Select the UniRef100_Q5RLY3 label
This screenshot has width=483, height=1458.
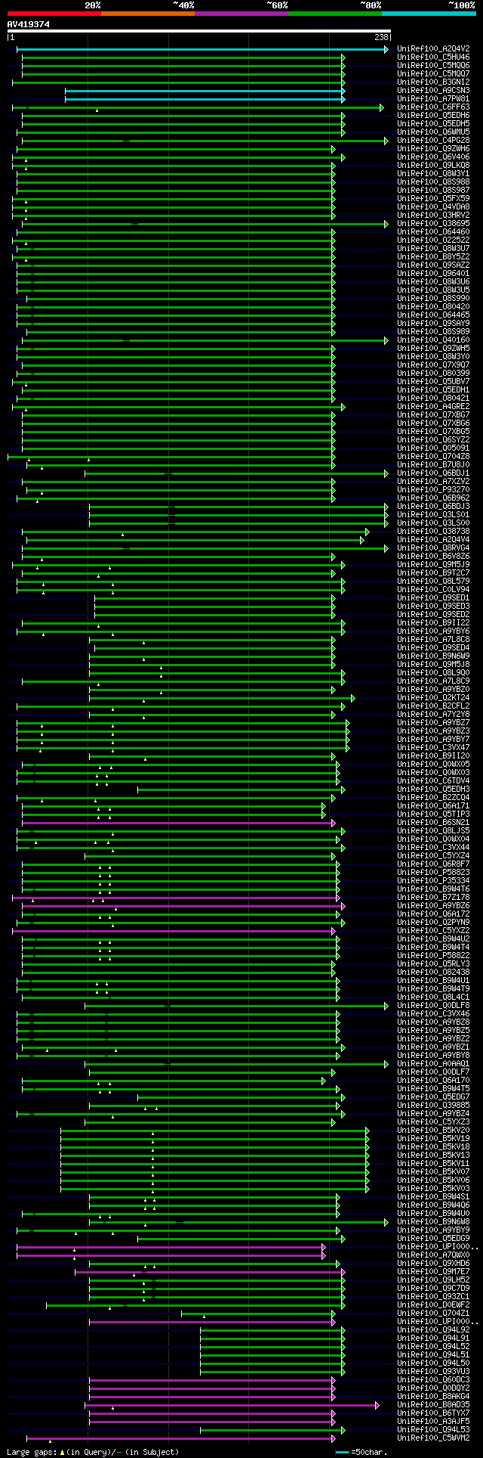coord(433,964)
